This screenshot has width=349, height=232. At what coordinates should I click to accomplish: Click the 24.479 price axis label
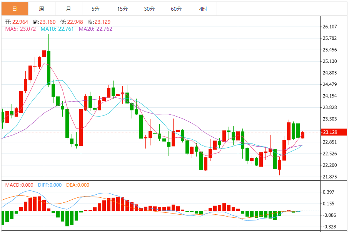[330, 84]
